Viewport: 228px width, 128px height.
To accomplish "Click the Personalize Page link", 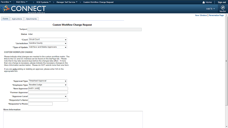I will 216,15.
